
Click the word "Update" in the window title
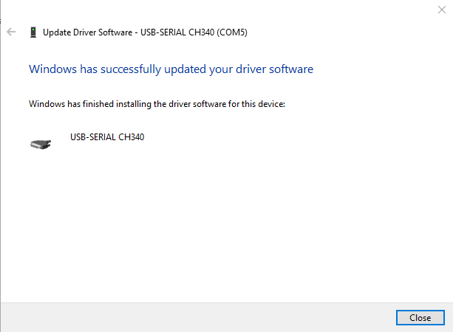point(57,32)
